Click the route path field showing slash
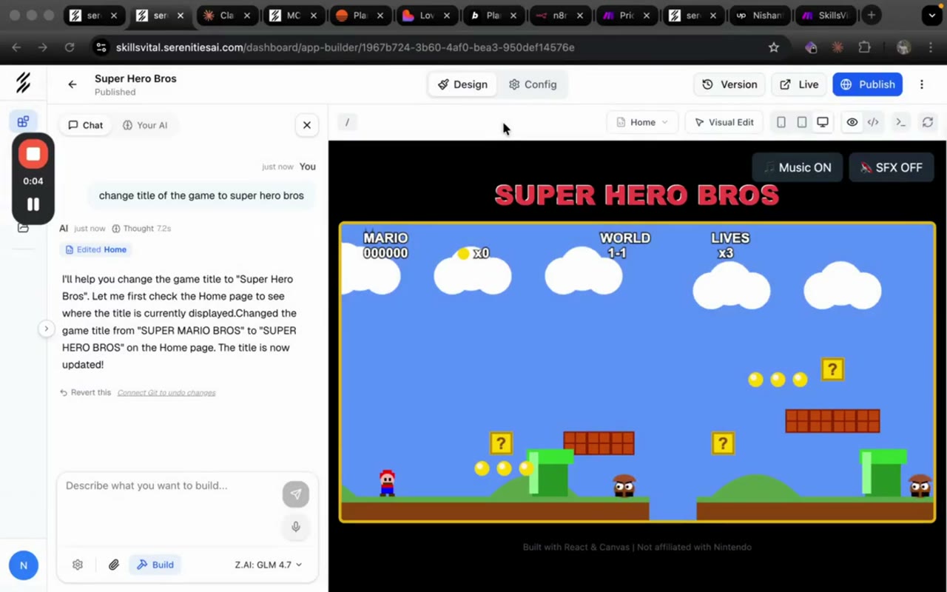Screen dimensions: 947x592 tap(347, 122)
